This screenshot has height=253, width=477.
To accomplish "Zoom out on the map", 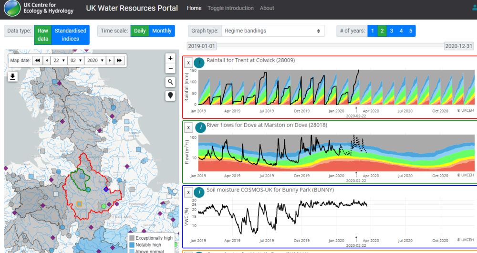I will point(170,69).
